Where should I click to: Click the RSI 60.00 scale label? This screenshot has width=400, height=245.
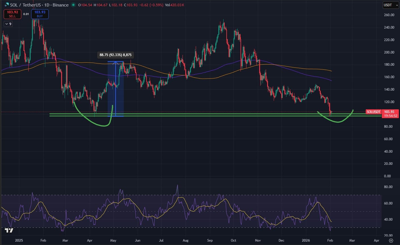(388, 203)
